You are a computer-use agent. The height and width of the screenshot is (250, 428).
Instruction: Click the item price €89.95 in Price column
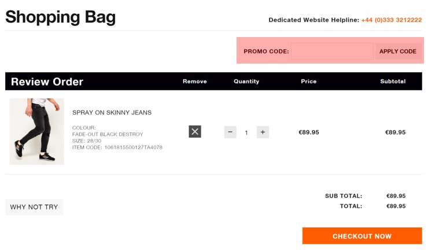click(308, 133)
